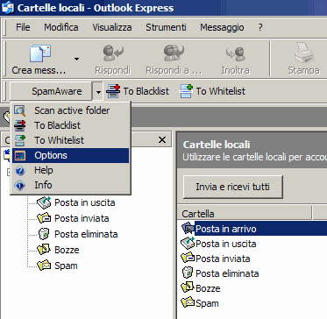The height and width of the screenshot is (319, 327).
Task: Click the Crea messaggio toolbar icon
Action: click(x=40, y=53)
